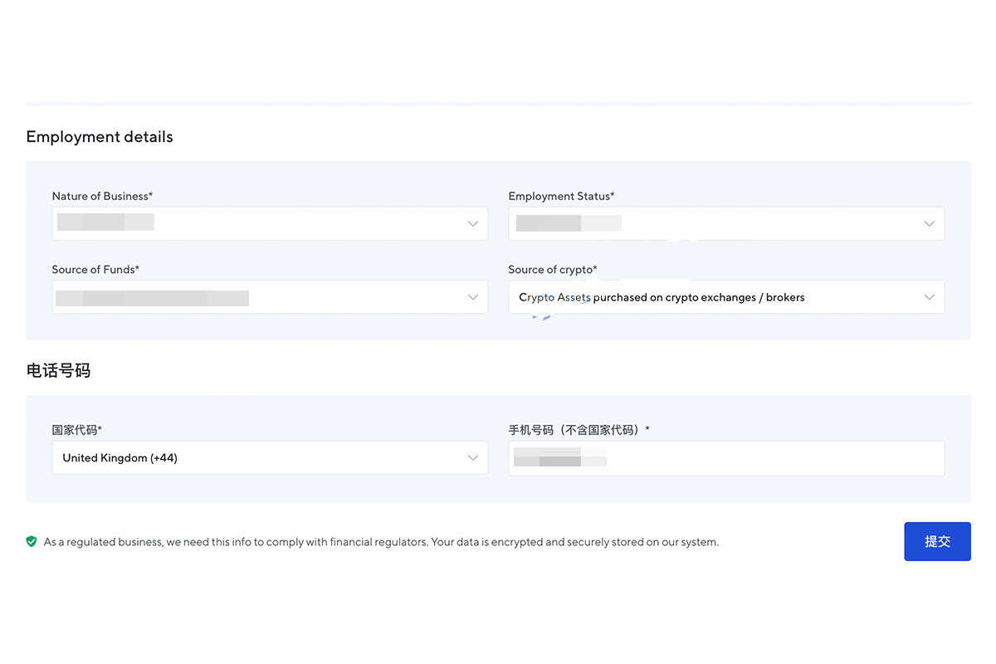Image resolution: width=996 pixels, height=664 pixels.
Task: Click the regulated business compliance notice text
Action: [381, 542]
